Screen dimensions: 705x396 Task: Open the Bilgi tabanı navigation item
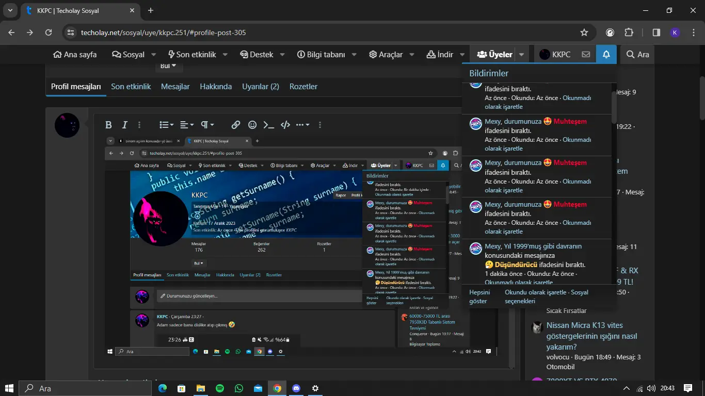321,54
